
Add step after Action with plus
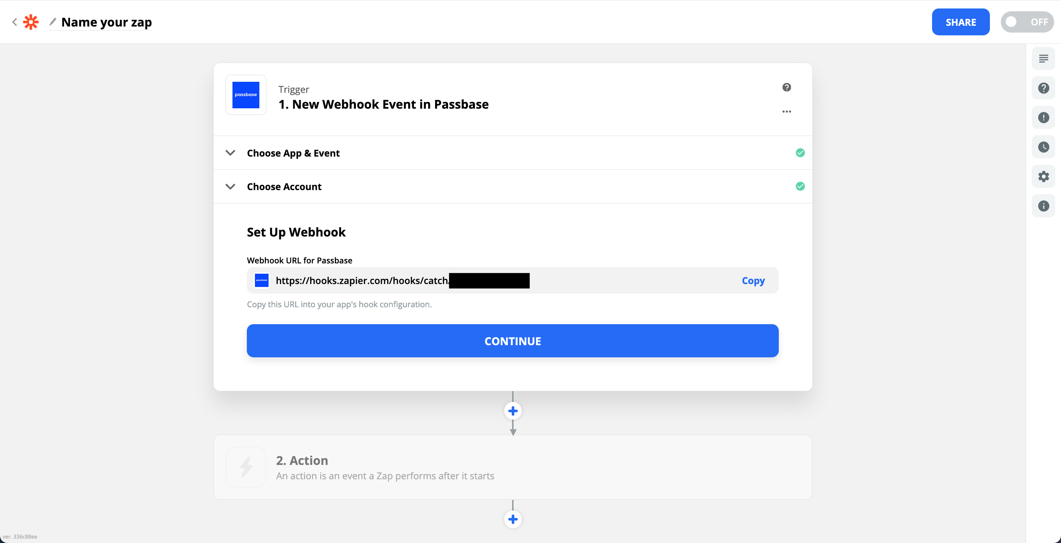(513, 519)
